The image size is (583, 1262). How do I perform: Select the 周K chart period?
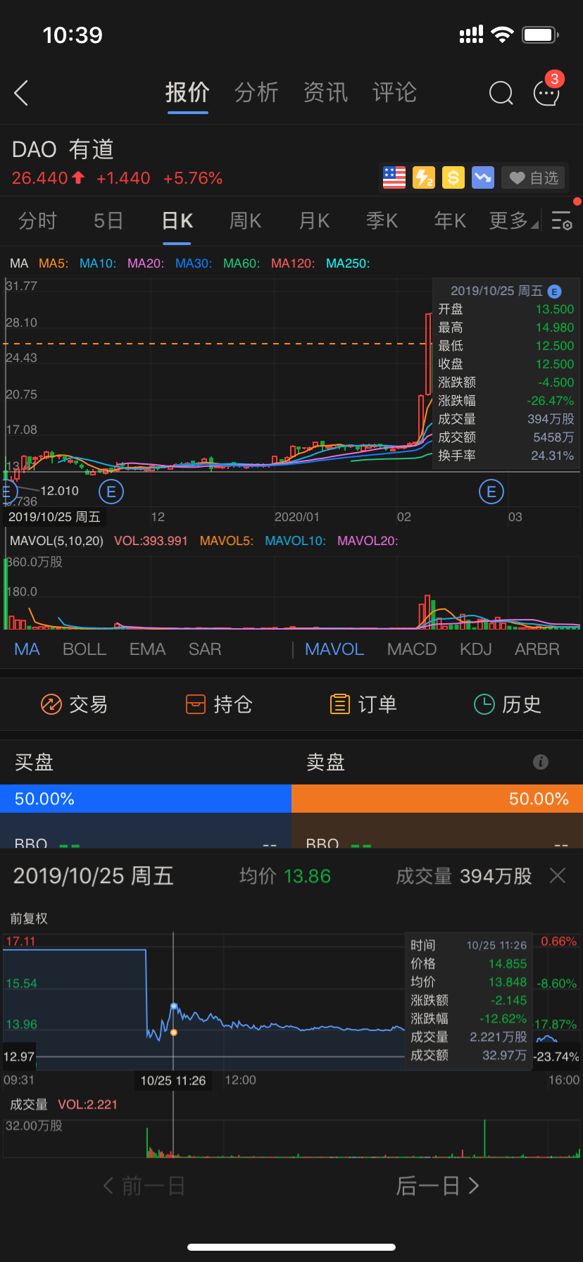(x=246, y=221)
